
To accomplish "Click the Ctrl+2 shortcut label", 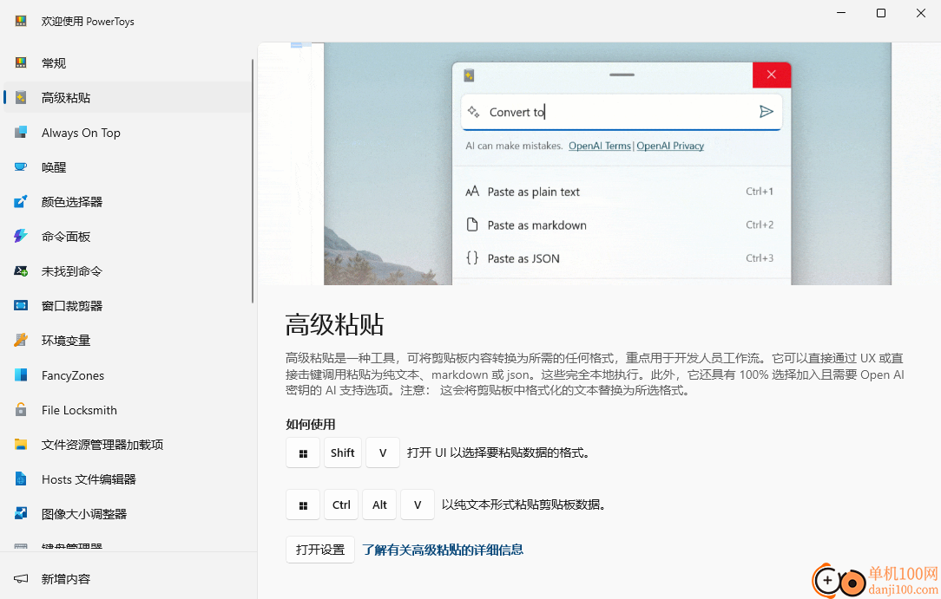I will click(760, 225).
